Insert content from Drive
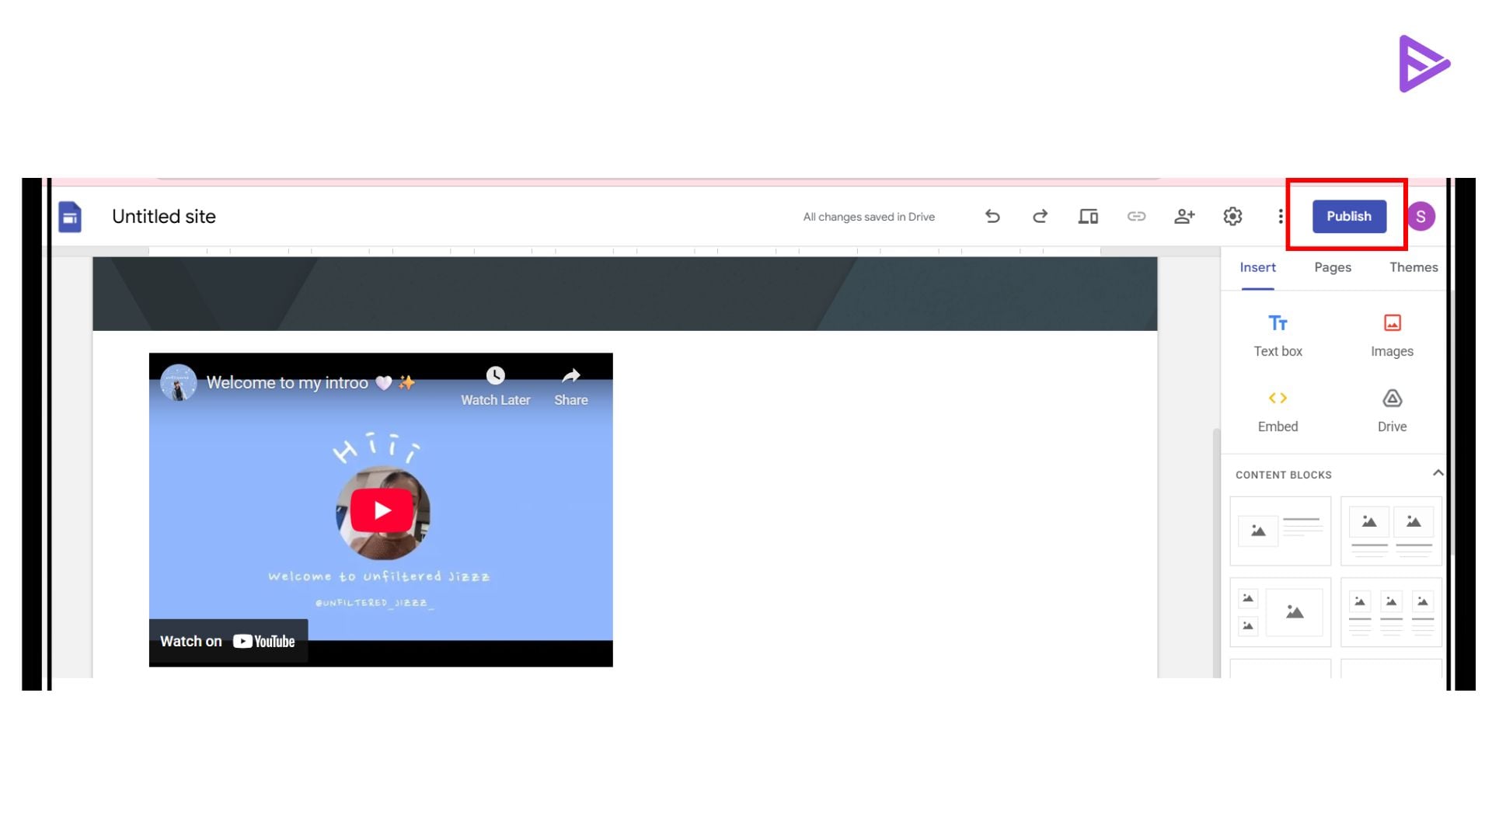 (x=1391, y=409)
